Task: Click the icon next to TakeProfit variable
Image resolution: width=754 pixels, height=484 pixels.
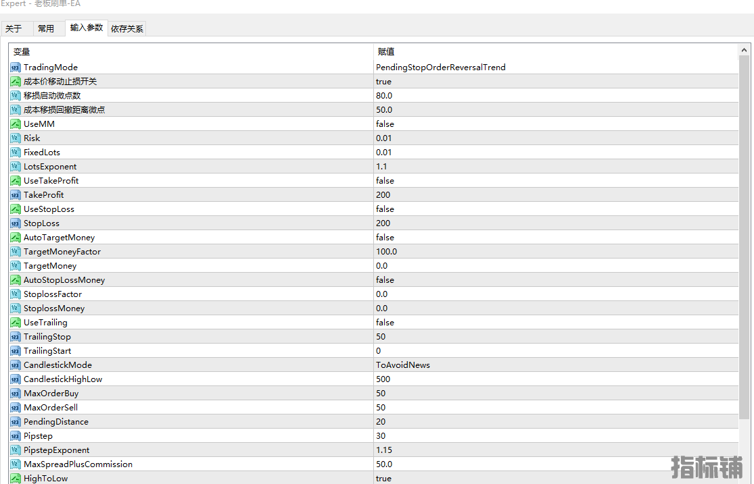Action: 16,195
